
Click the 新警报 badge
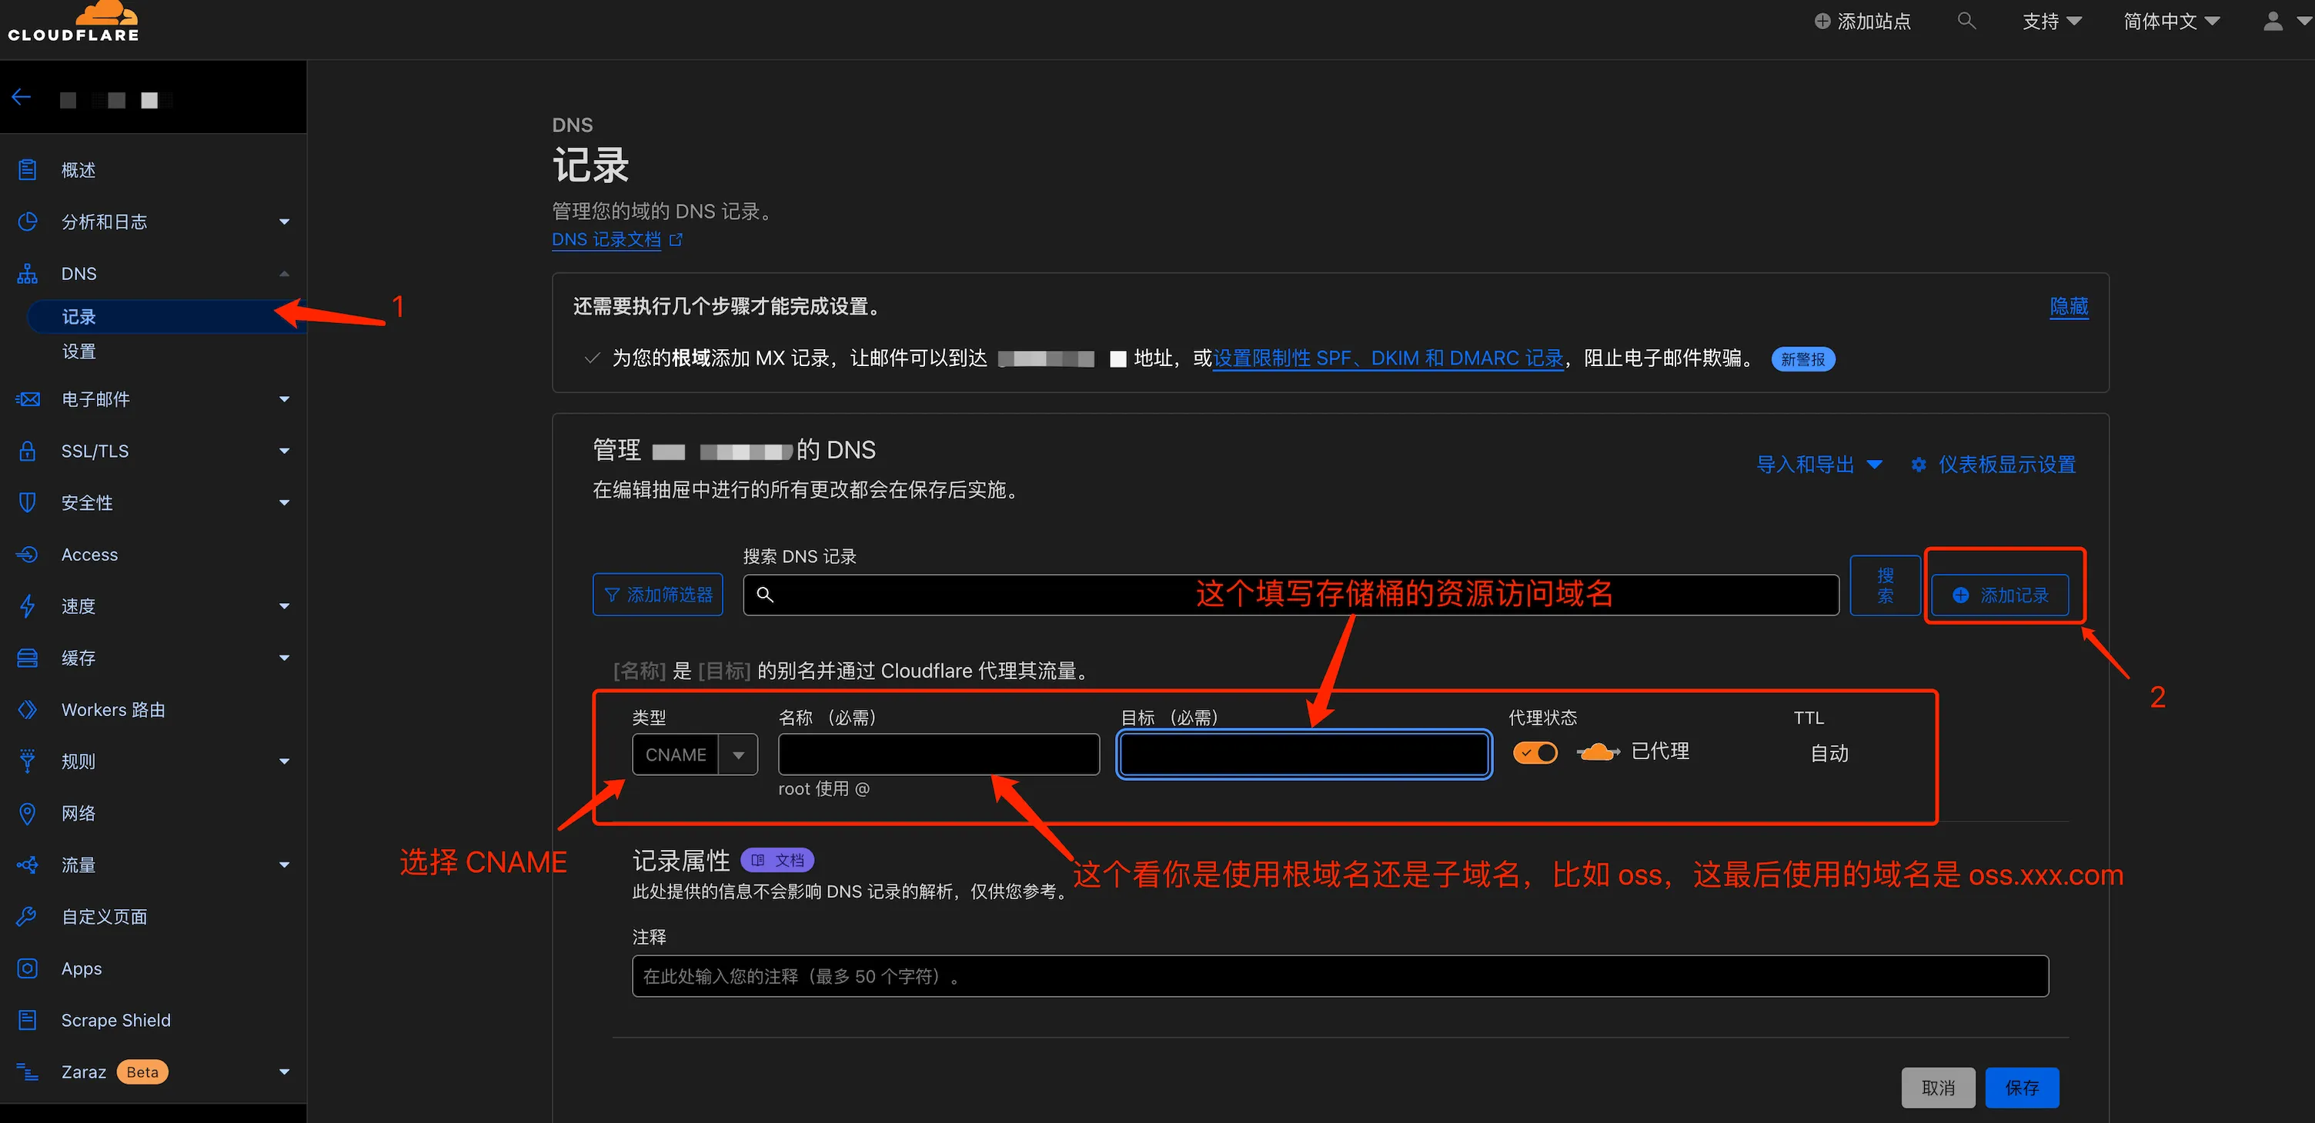coord(1802,359)
